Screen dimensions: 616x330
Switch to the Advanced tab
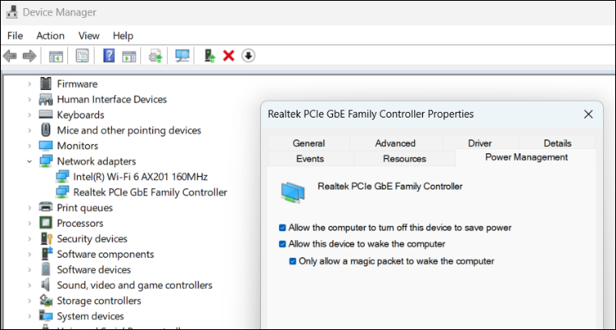point(396,144)
